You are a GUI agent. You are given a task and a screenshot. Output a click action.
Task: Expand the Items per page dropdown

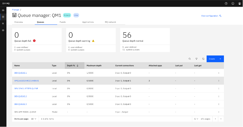(34, 118)
